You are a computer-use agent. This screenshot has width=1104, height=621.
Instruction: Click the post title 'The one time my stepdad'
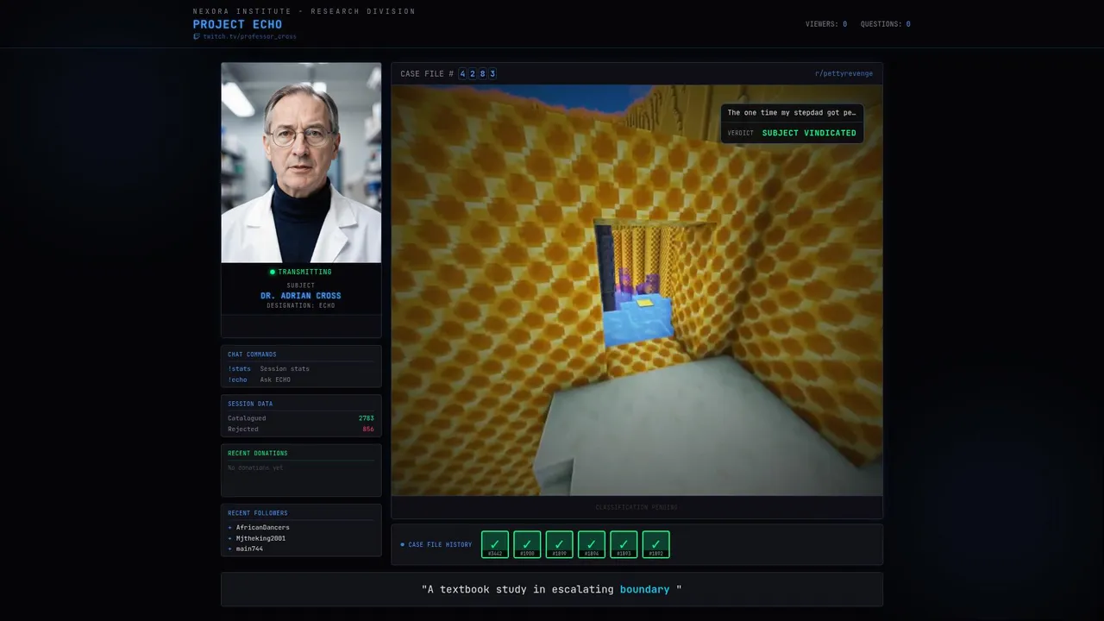pos(792,113)
